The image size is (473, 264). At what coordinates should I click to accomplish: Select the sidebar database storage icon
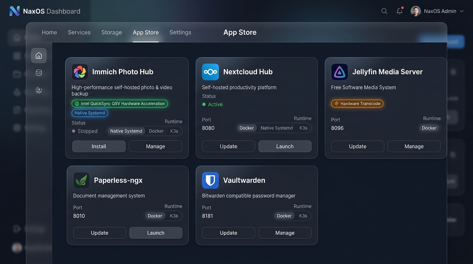pos(39,73)
